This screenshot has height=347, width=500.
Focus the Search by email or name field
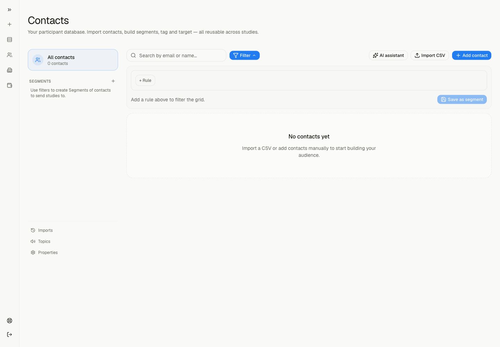[176, 56]
